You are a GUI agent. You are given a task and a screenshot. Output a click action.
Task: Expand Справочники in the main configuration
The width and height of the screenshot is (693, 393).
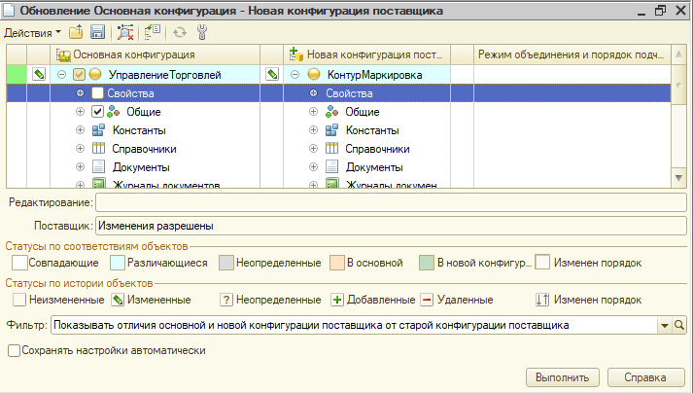click(80, 148)
